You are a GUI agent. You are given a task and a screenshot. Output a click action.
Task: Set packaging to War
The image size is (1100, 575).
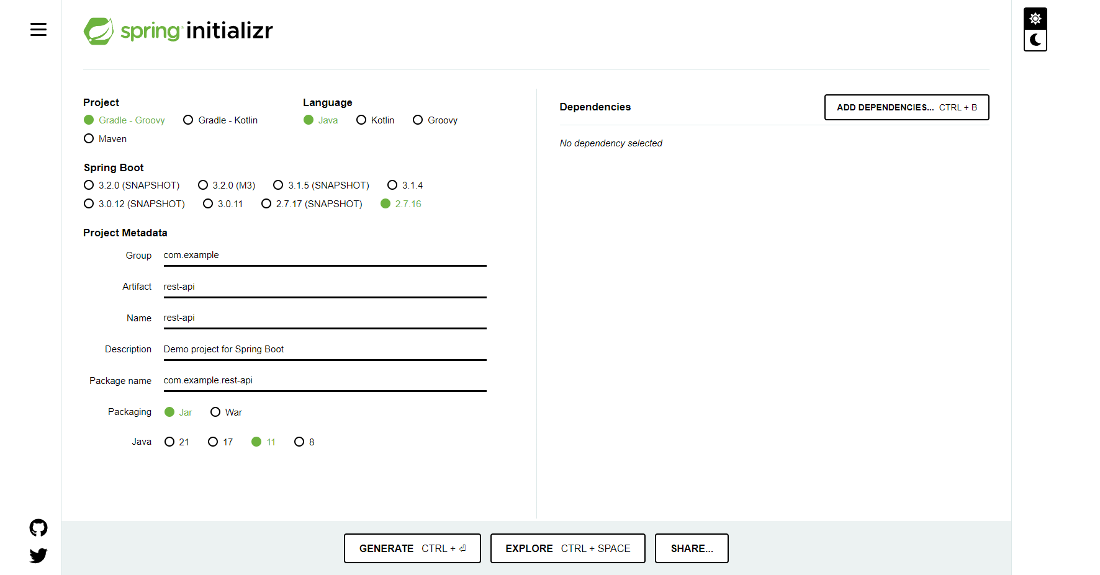point(227,412)
